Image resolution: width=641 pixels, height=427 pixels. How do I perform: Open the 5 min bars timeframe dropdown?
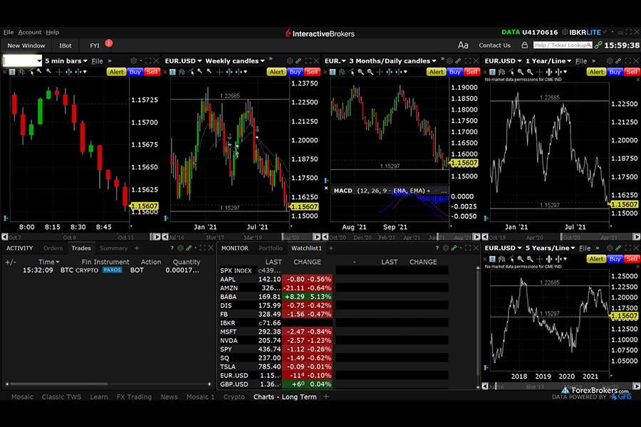coord(66,61)
